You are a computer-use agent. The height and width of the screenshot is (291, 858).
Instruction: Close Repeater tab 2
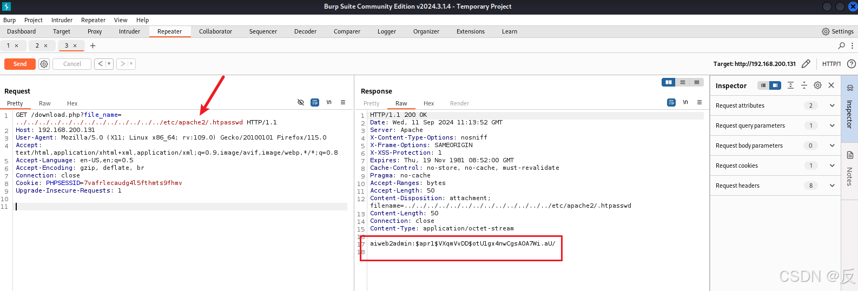tap(45, 45)
